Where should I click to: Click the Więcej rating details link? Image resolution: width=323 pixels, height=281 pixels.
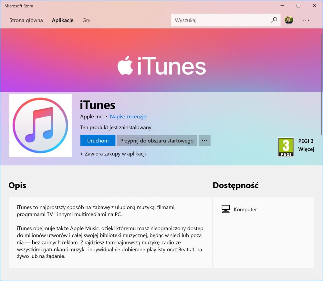(306, 149)
